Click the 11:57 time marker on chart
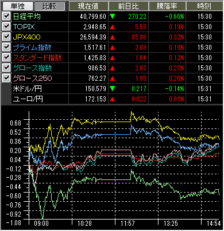The image size is (224, 231). click(128, 224)
